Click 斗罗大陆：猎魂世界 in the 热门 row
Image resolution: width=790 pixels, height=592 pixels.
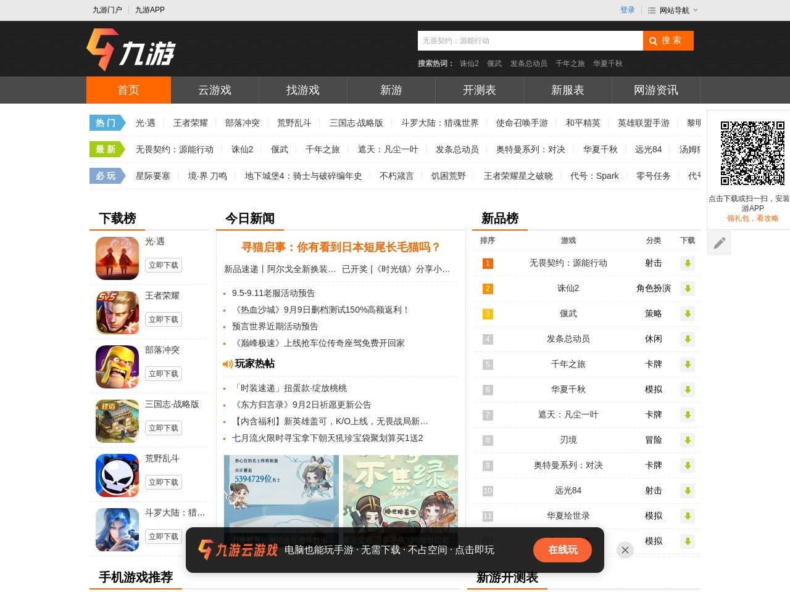click(x=439, y=123)
